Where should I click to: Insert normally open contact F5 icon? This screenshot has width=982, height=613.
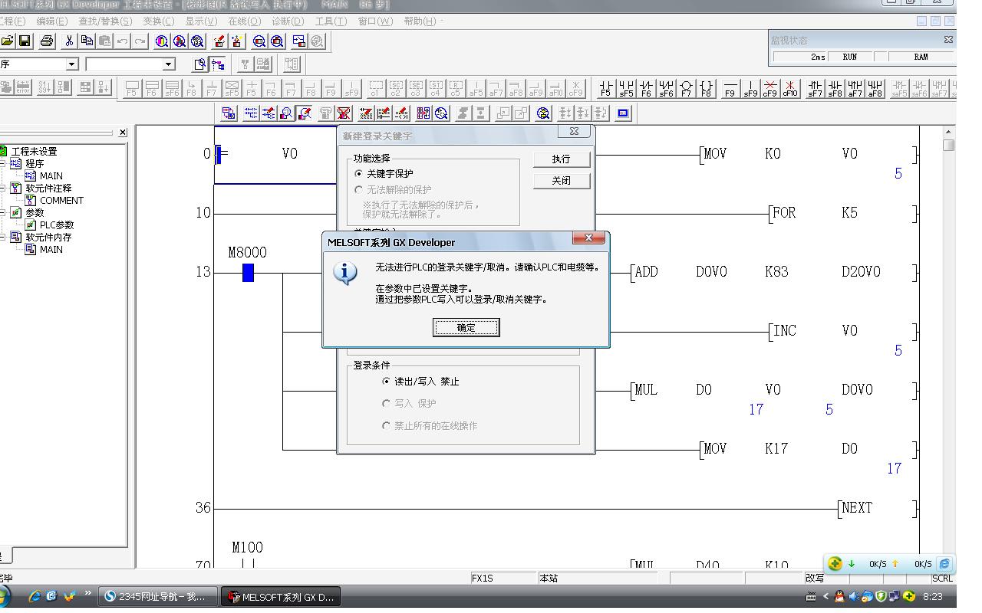coord(606,88)
